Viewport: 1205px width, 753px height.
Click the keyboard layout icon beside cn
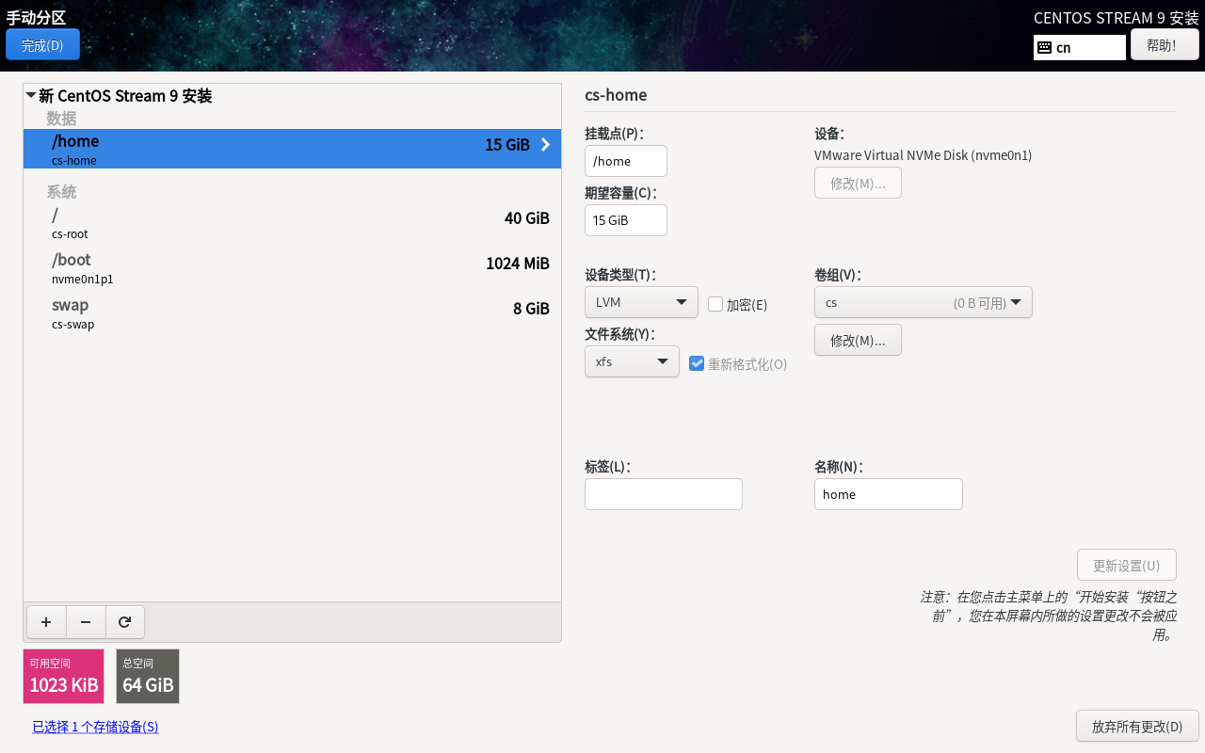pyautogui.click(x=1044, y=47)
